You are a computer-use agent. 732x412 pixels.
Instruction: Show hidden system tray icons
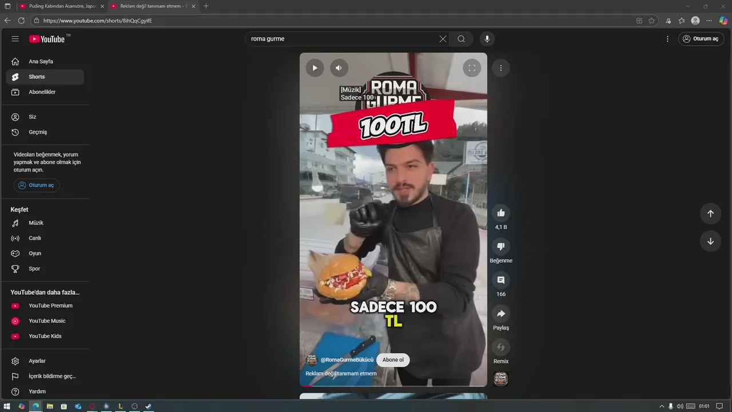(x=662, y=406)
